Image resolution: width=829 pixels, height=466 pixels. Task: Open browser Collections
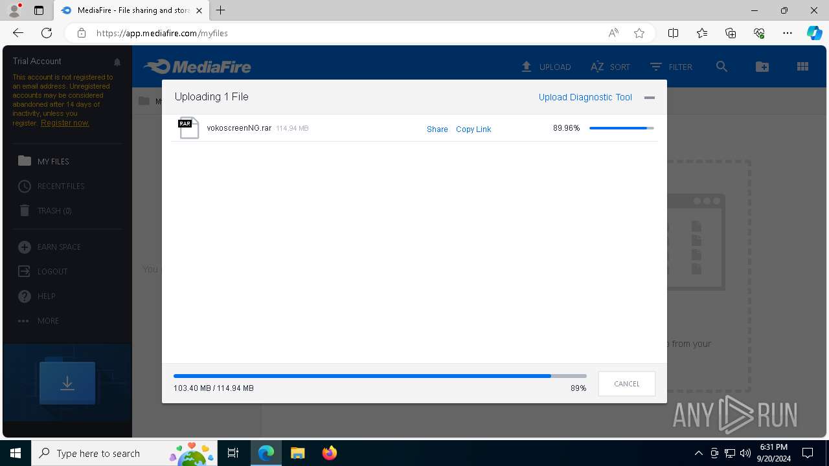(x=731, y=33)
